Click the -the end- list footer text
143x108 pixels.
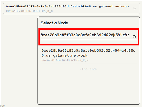pyautogui.click(x=88, y=69)
